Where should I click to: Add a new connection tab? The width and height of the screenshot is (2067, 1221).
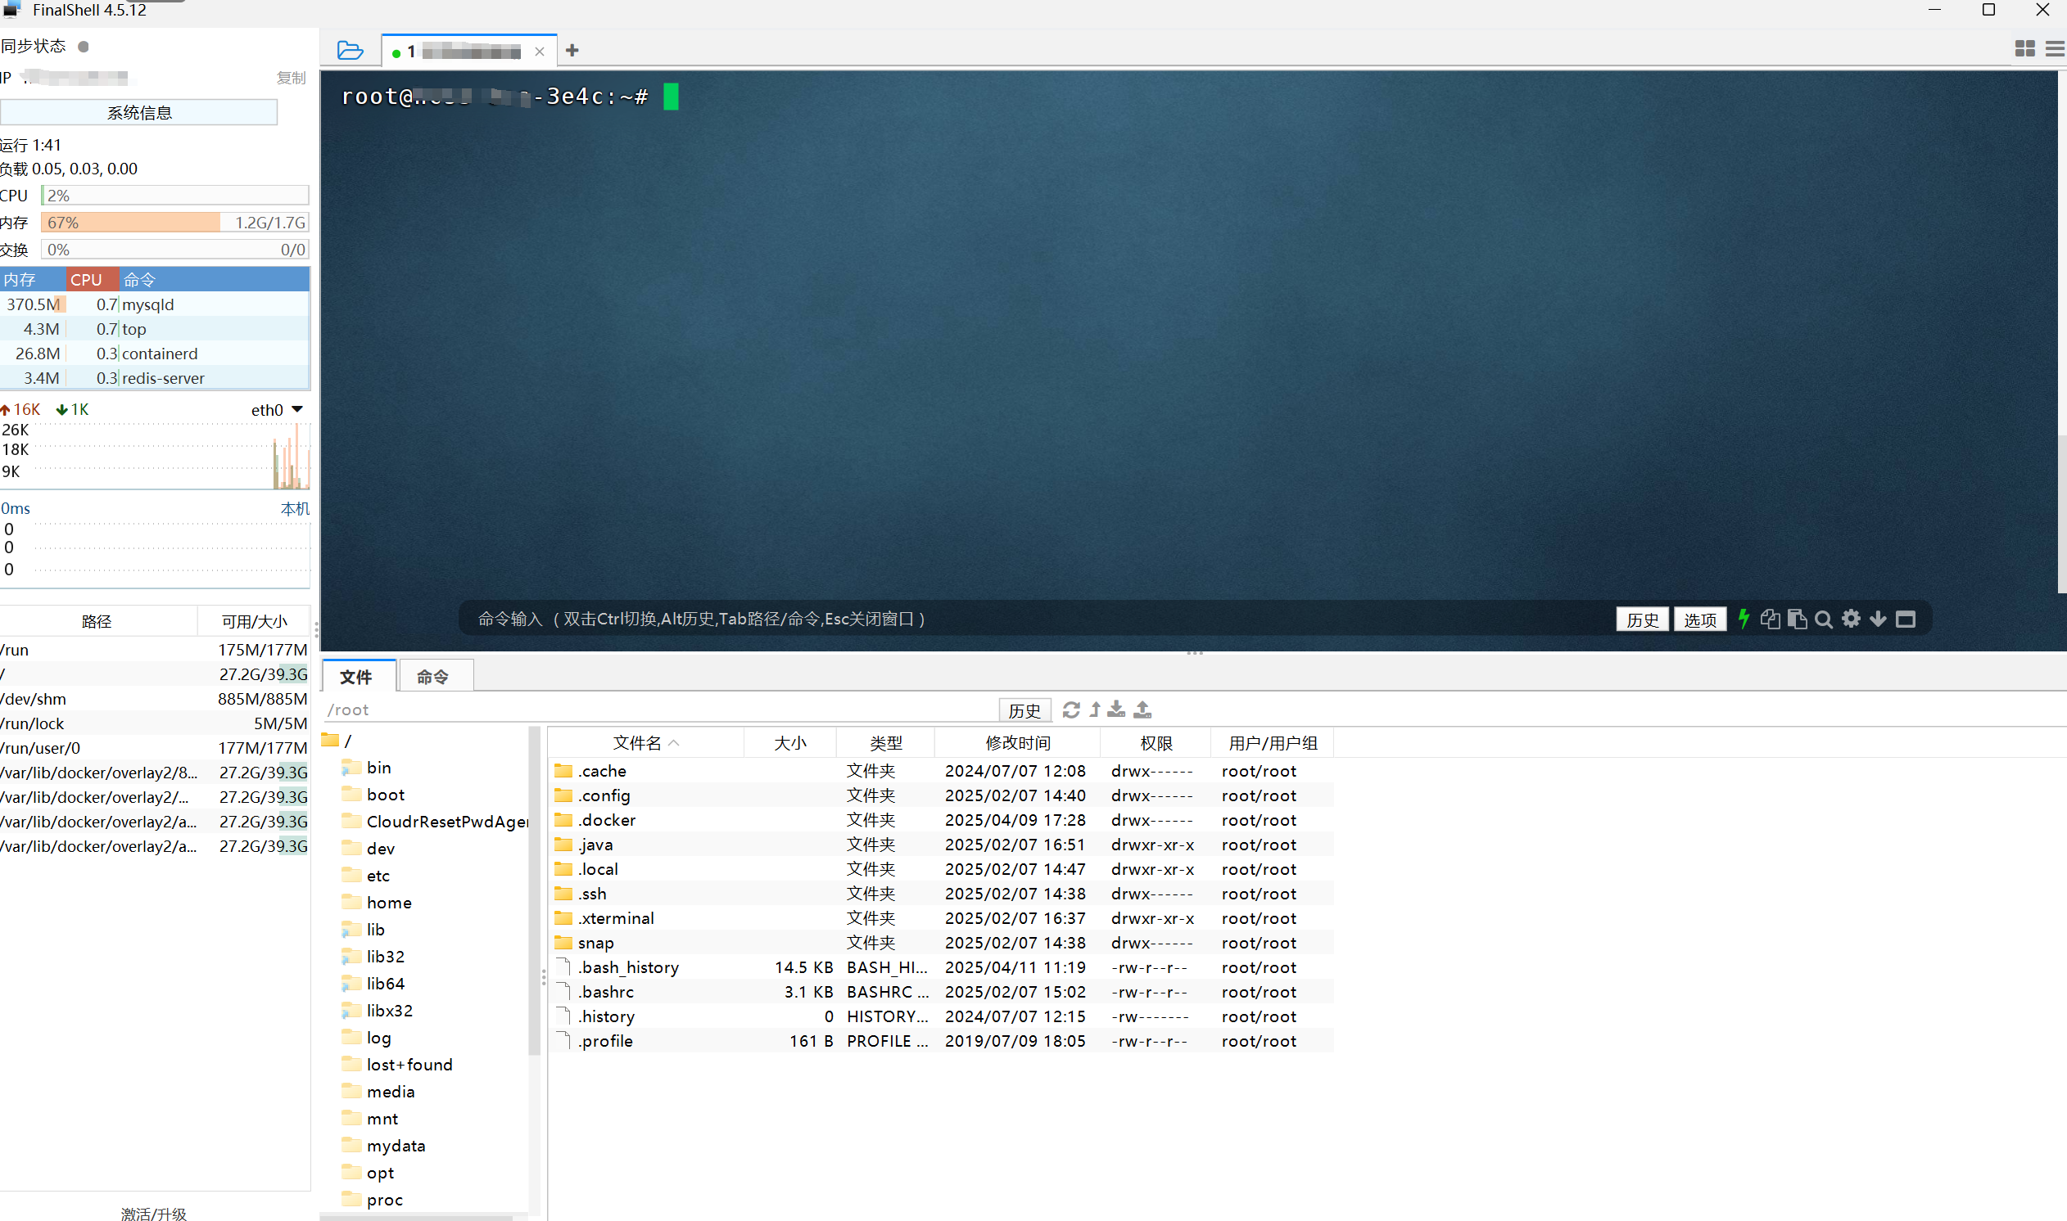(x=572, y=51)
